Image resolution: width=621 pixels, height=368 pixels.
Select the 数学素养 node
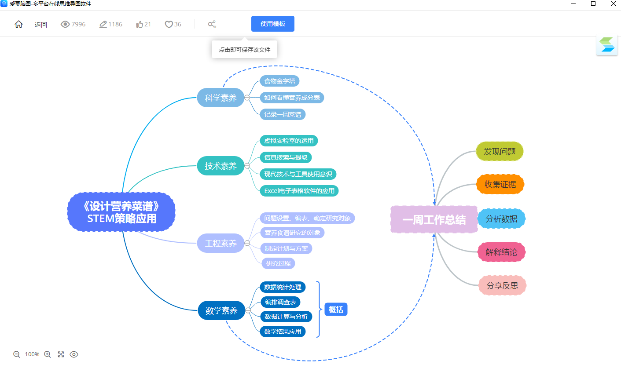coord(221,311)
